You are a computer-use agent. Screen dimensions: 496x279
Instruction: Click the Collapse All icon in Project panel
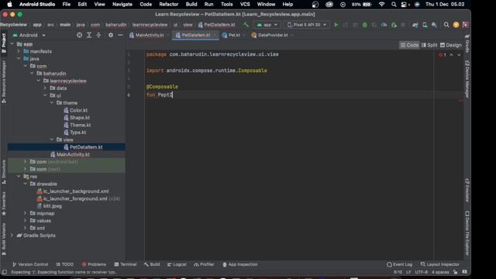98,35
